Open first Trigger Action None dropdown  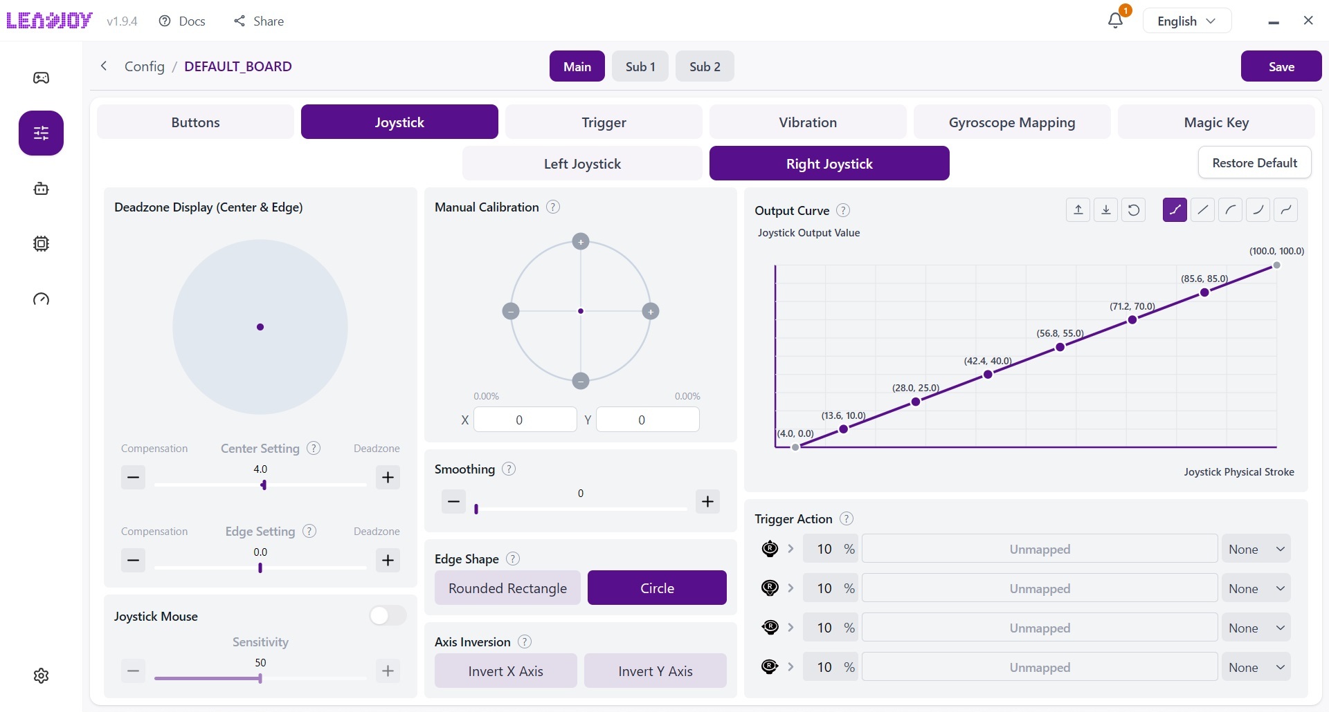point(1256,549)
